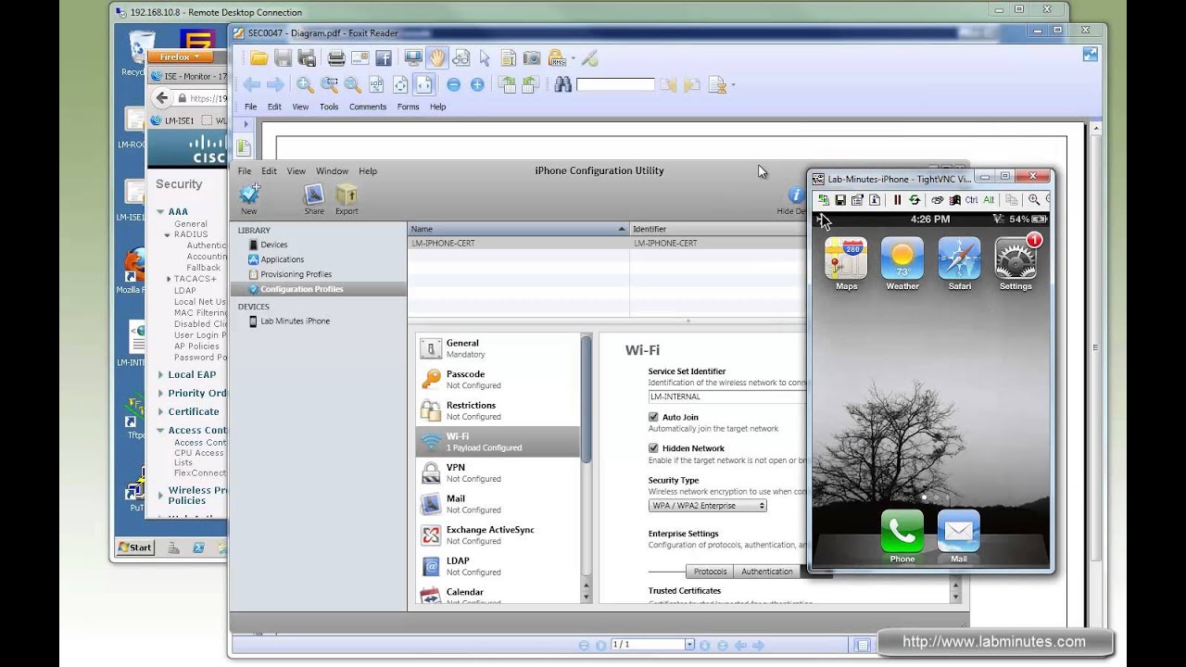Viewport: 1186px width, 667px height.
Task: Switch to the Protocols tab
Action: coord(710,572)
